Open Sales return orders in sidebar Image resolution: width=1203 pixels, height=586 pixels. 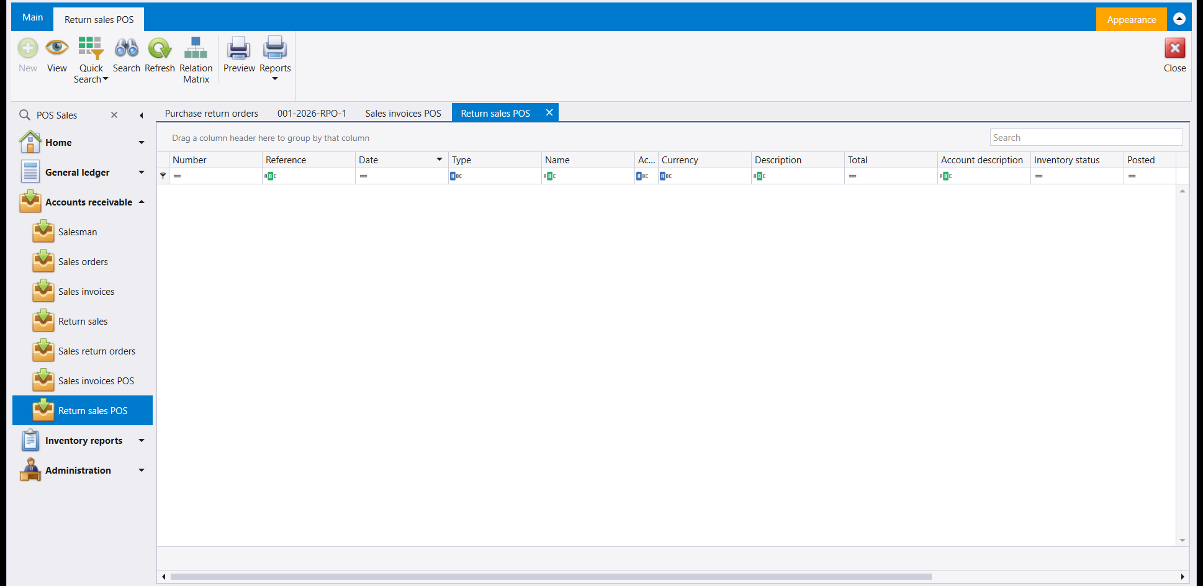coord(83,351)
